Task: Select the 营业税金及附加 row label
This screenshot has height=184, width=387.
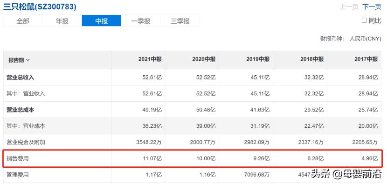Action: tap(26, 142)
